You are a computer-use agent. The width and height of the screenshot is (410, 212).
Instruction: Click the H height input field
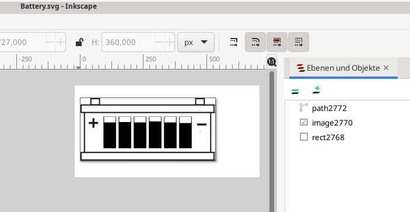(x=128, y=42)
